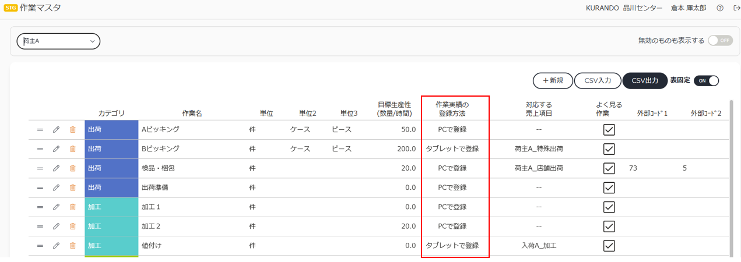Image resolution: width=741 pixels, height=262 pixels.
Task: Click the 目標生産性 column header
Action: point(394,109)
